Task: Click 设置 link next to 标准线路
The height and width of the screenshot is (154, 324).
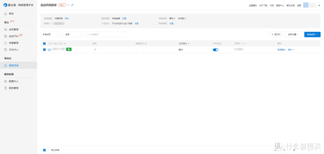Action: 124,18
